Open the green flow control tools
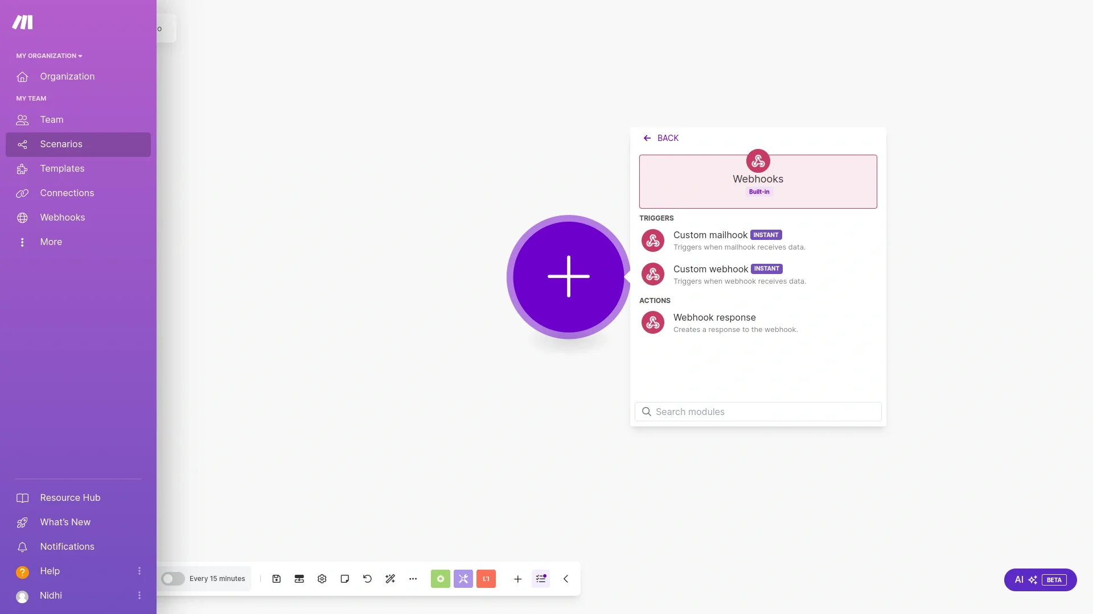 point(441,579)
